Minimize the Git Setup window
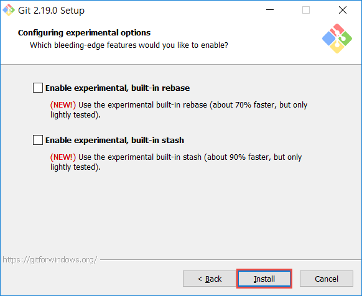This screenshot has width=362, height=296. [x=270, y=10]
